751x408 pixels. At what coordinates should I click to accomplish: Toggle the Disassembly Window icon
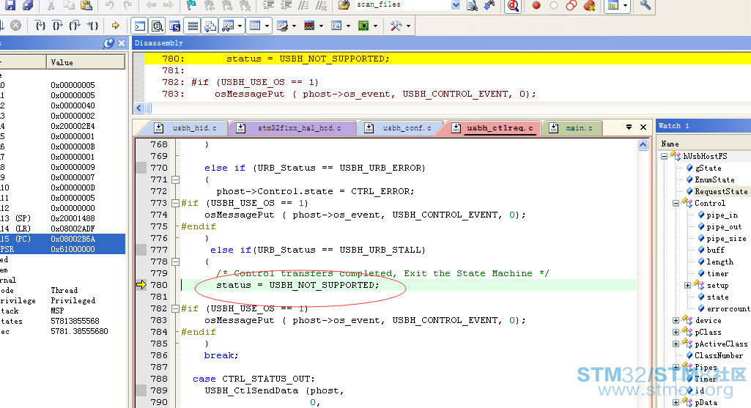pos(157,26)
